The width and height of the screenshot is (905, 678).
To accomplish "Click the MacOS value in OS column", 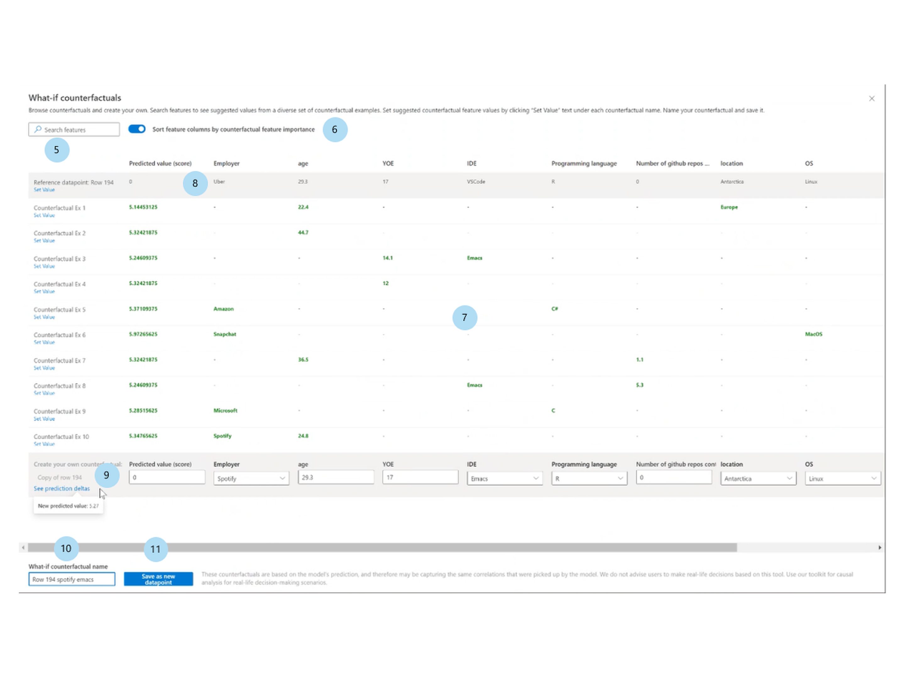I will pyautogui.click(x=813, y=334).
